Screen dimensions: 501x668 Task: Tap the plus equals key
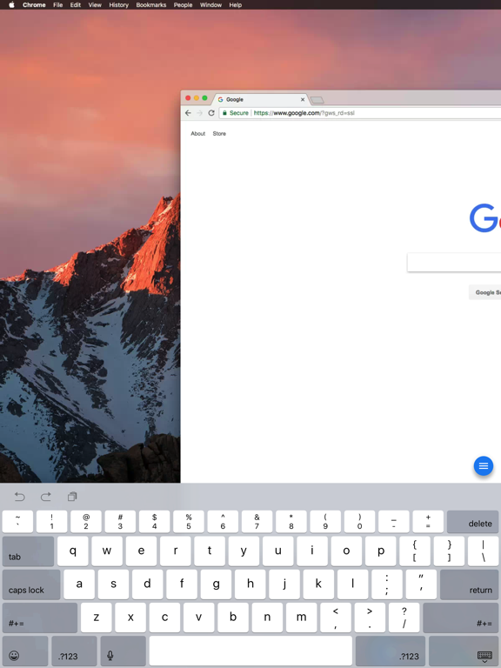(428, 522)
